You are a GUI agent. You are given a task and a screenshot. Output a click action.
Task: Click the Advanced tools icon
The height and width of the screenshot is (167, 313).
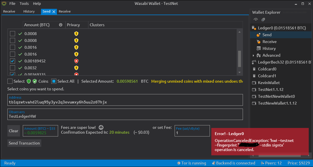pos(259,55)
